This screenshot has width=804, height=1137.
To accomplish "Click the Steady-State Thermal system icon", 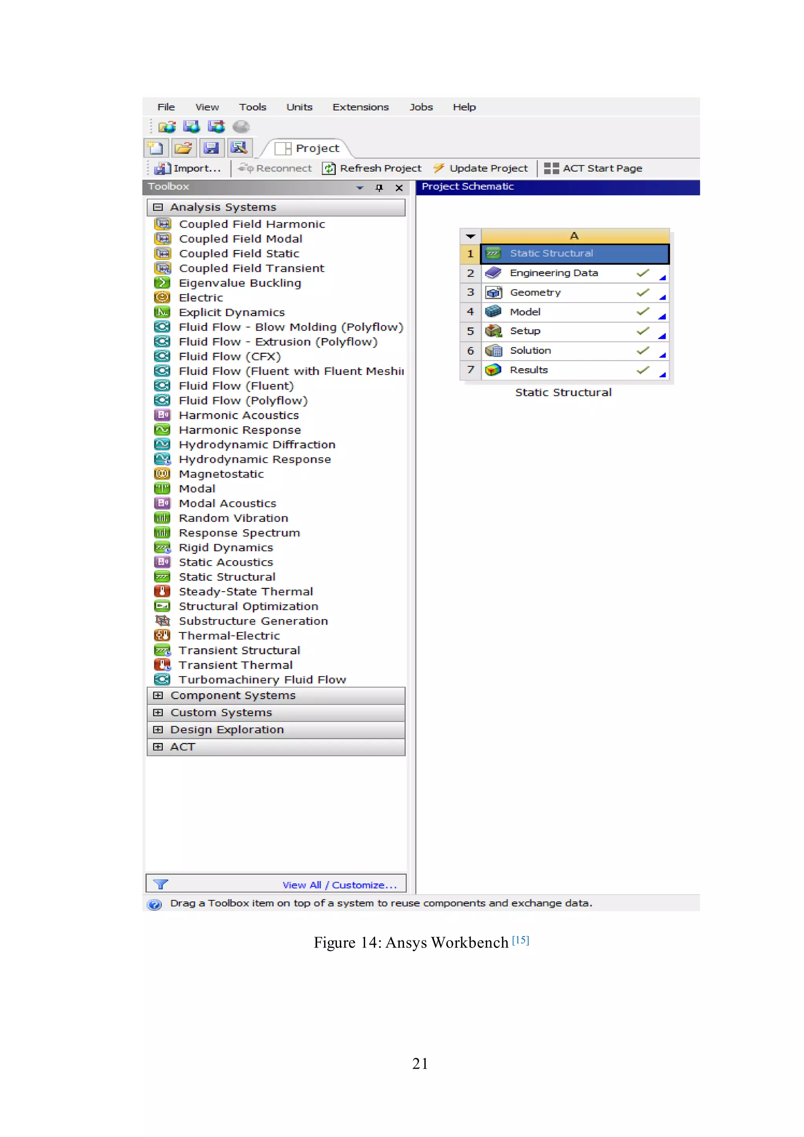I will 162,591.
